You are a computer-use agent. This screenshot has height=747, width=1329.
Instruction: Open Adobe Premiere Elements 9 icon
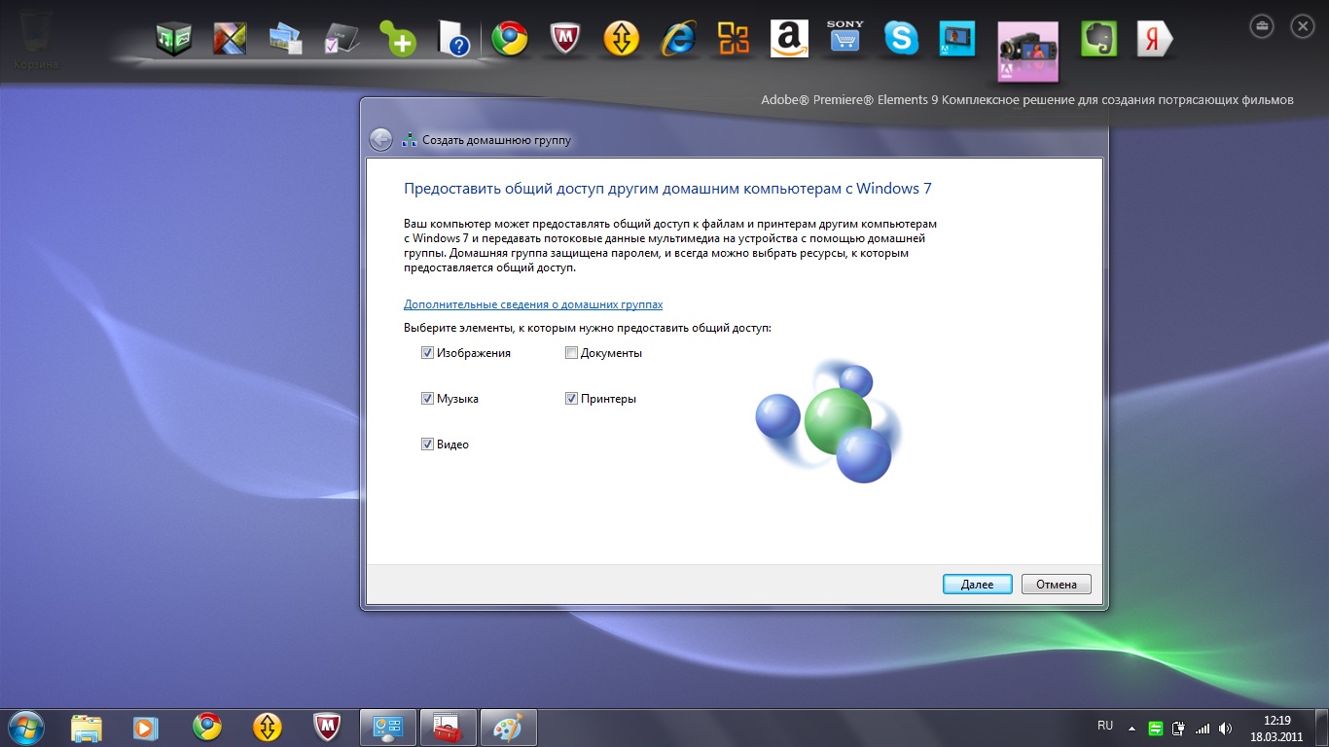coord(1028,52)
